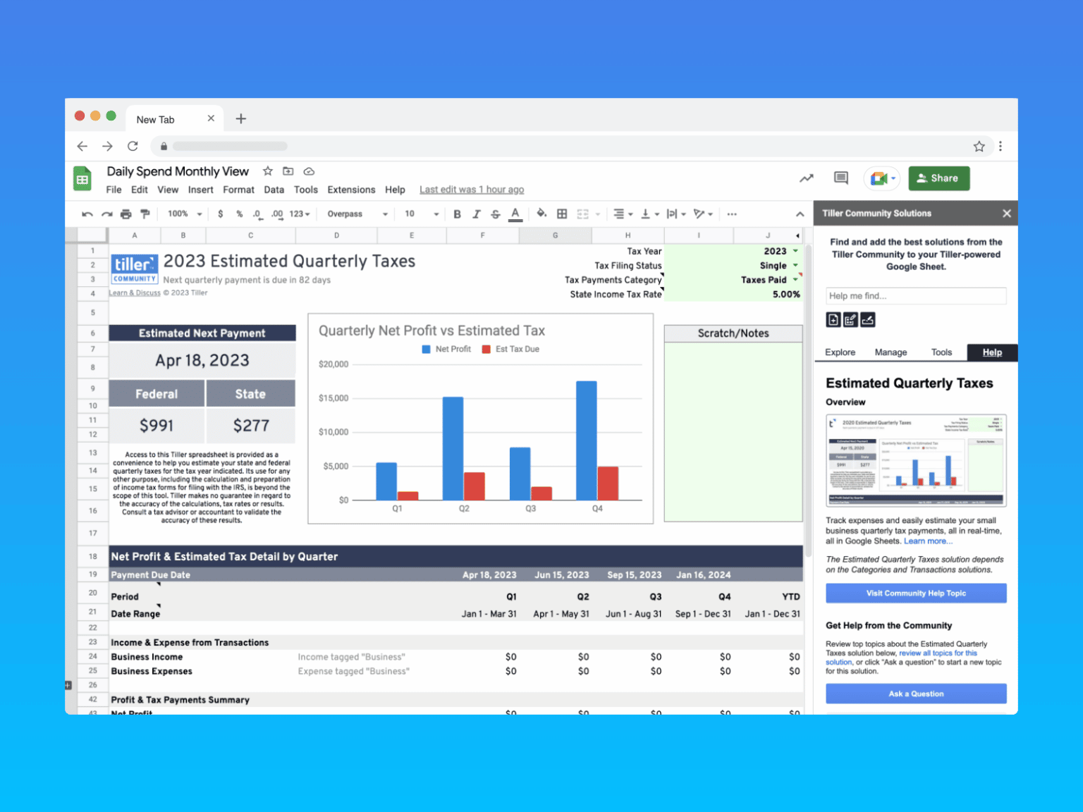This screenshot has width=1083, height=812.
Task: Click the Visit Community Help Topic button
Action: pos(915,593)
